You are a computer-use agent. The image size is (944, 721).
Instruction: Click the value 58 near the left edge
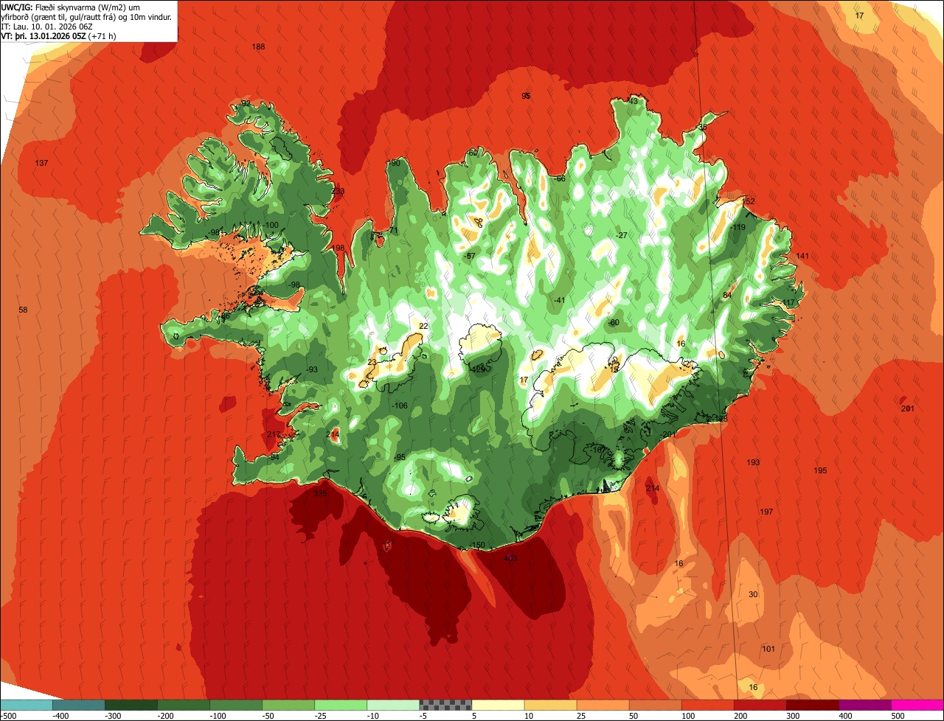pyautogui.click(x=23, y=310)
